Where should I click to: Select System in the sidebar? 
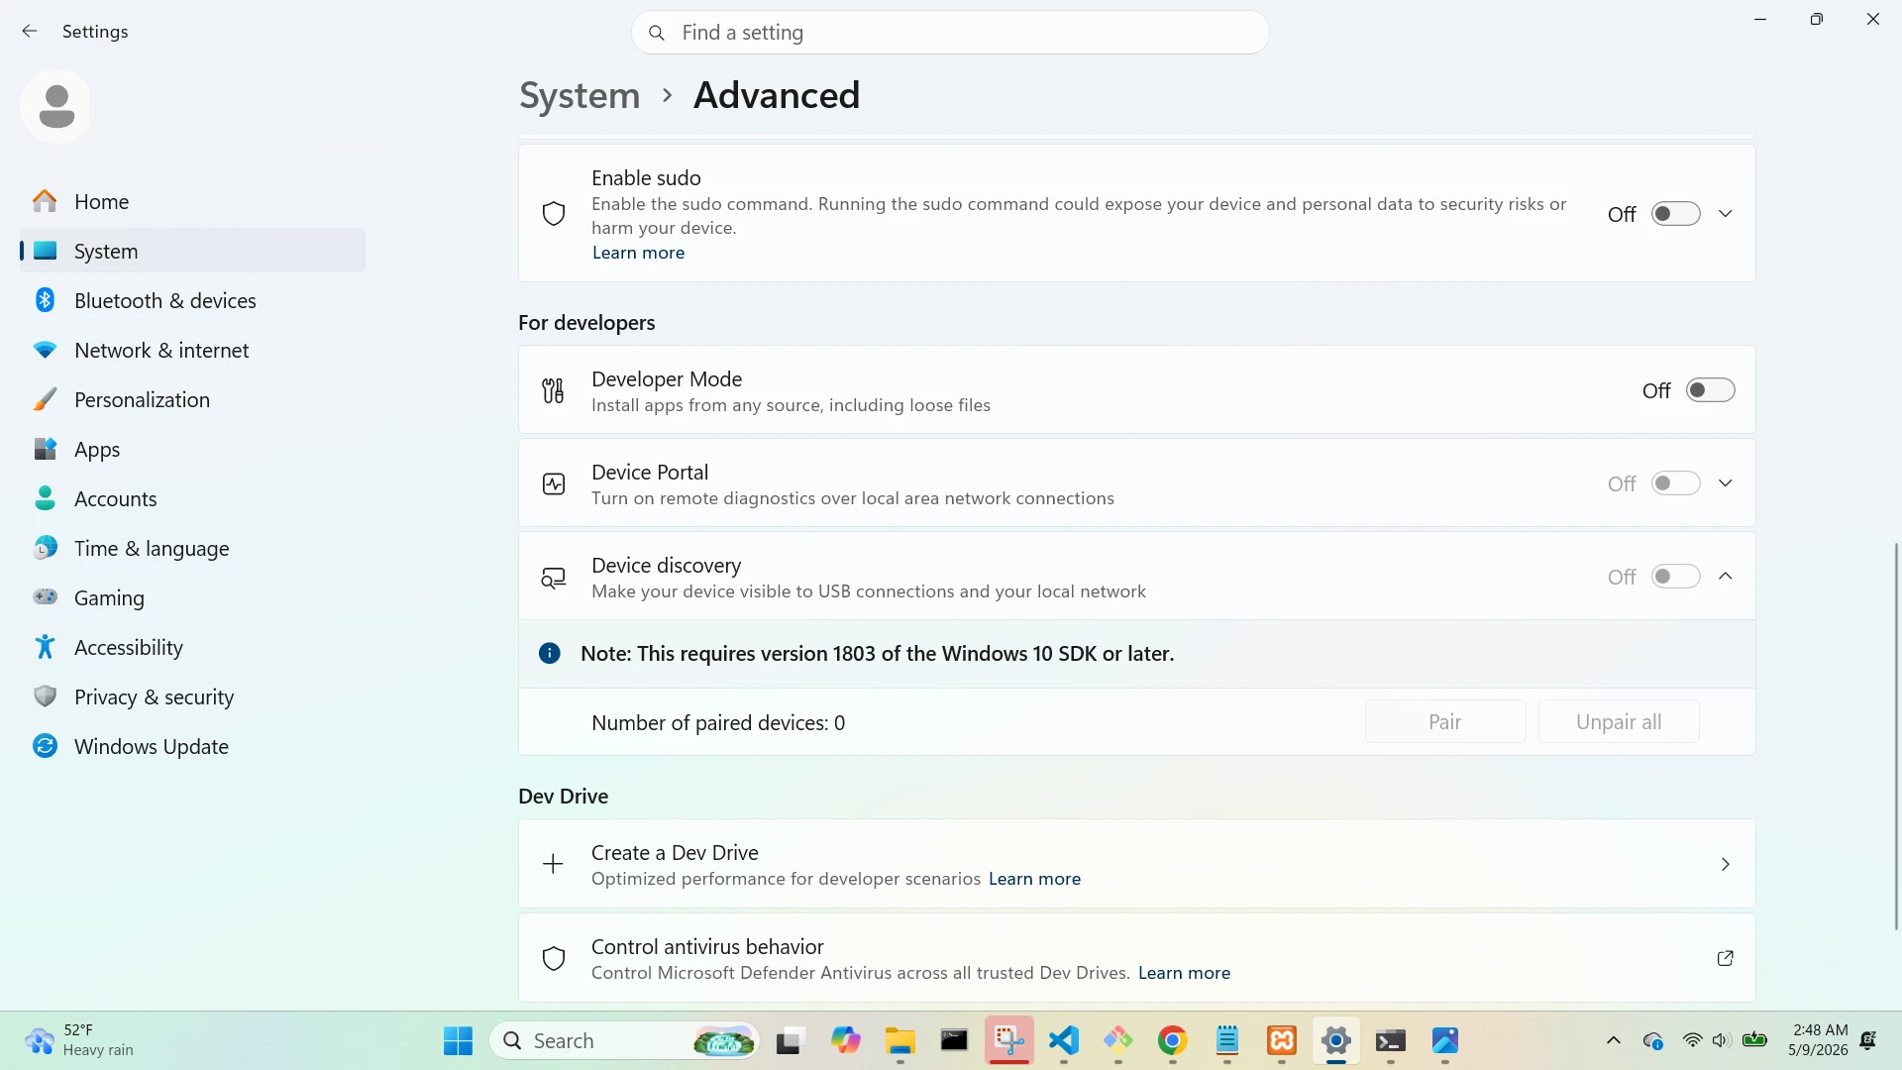point(192,251)
